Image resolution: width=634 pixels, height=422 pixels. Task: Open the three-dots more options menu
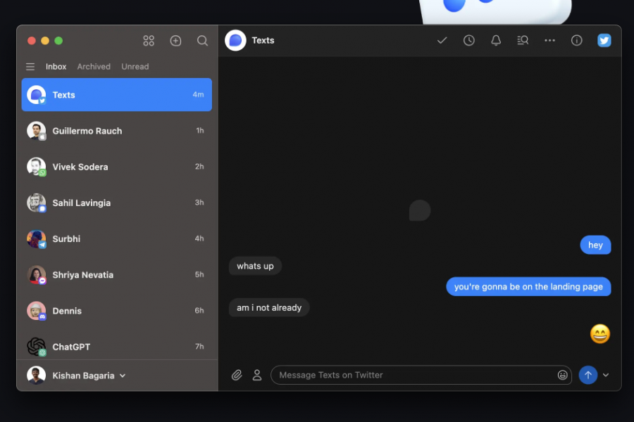550,40
